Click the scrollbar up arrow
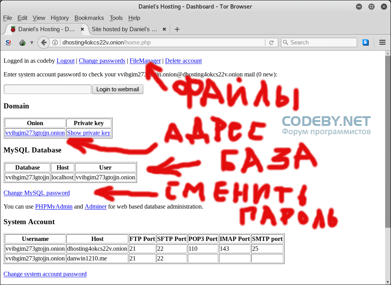The image size is (391, 285). 387,53
